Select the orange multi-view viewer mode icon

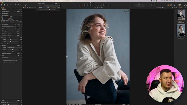click(24, 8)
